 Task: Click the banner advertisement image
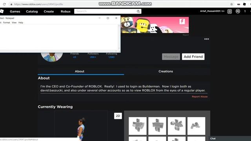(x=155, y=25)
